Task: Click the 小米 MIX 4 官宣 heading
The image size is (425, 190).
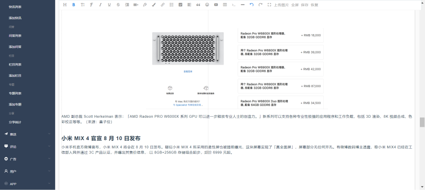Action: 101,139
